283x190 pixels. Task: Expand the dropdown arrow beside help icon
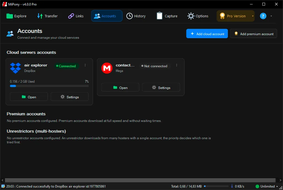tap(271, 16)
